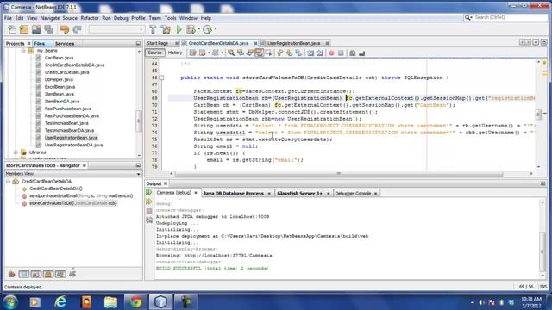Open Chrome from the Windows taskbar
The width and height of the screenshot is (552, 310).
(135, 302)
